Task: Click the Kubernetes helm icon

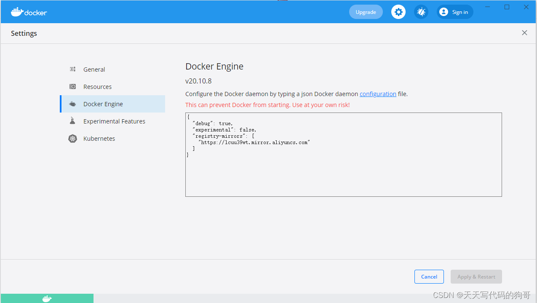Action: pos(72,138)
